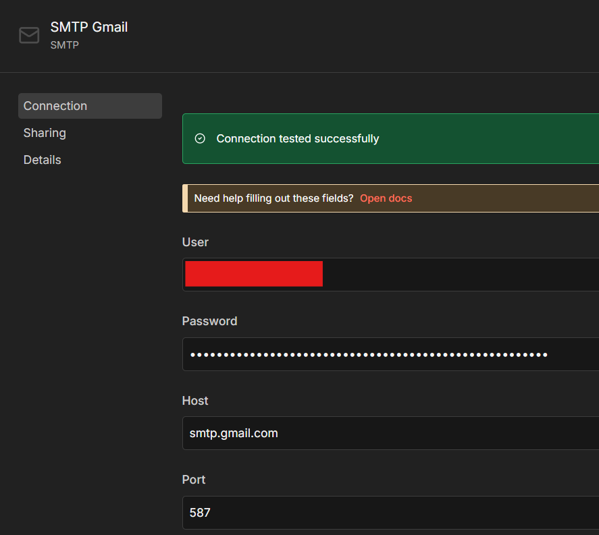Click the Port field label
Viewport: 599px width, 535px height.
(194, 480)
